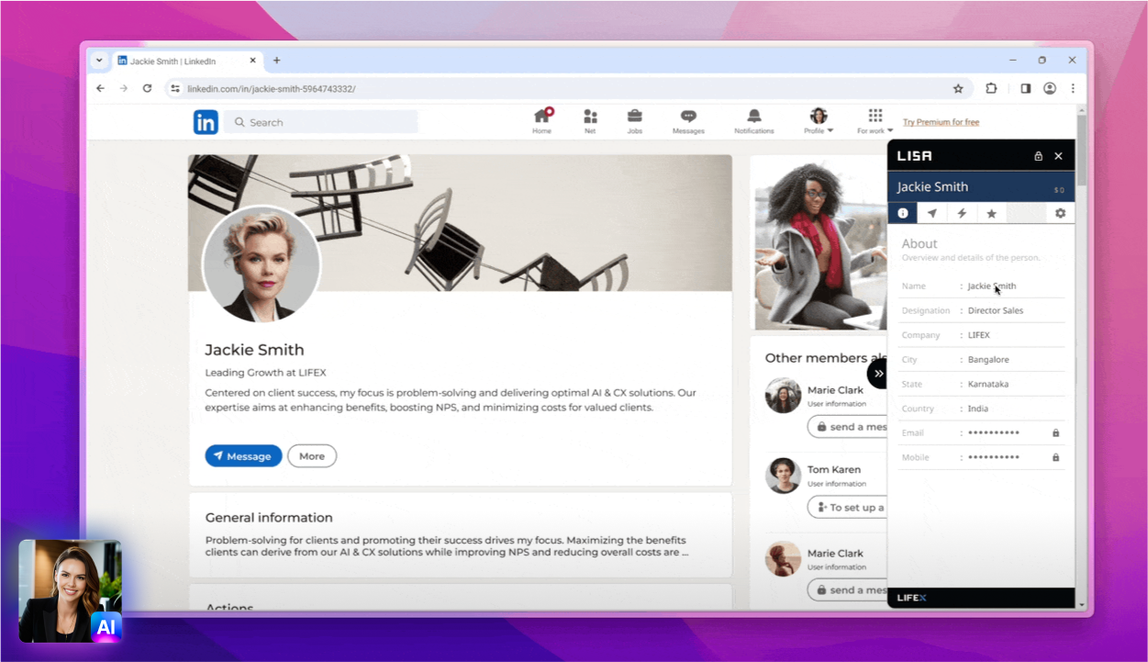
Task: Click Tom Karen name text
Action: click(834, 470)
